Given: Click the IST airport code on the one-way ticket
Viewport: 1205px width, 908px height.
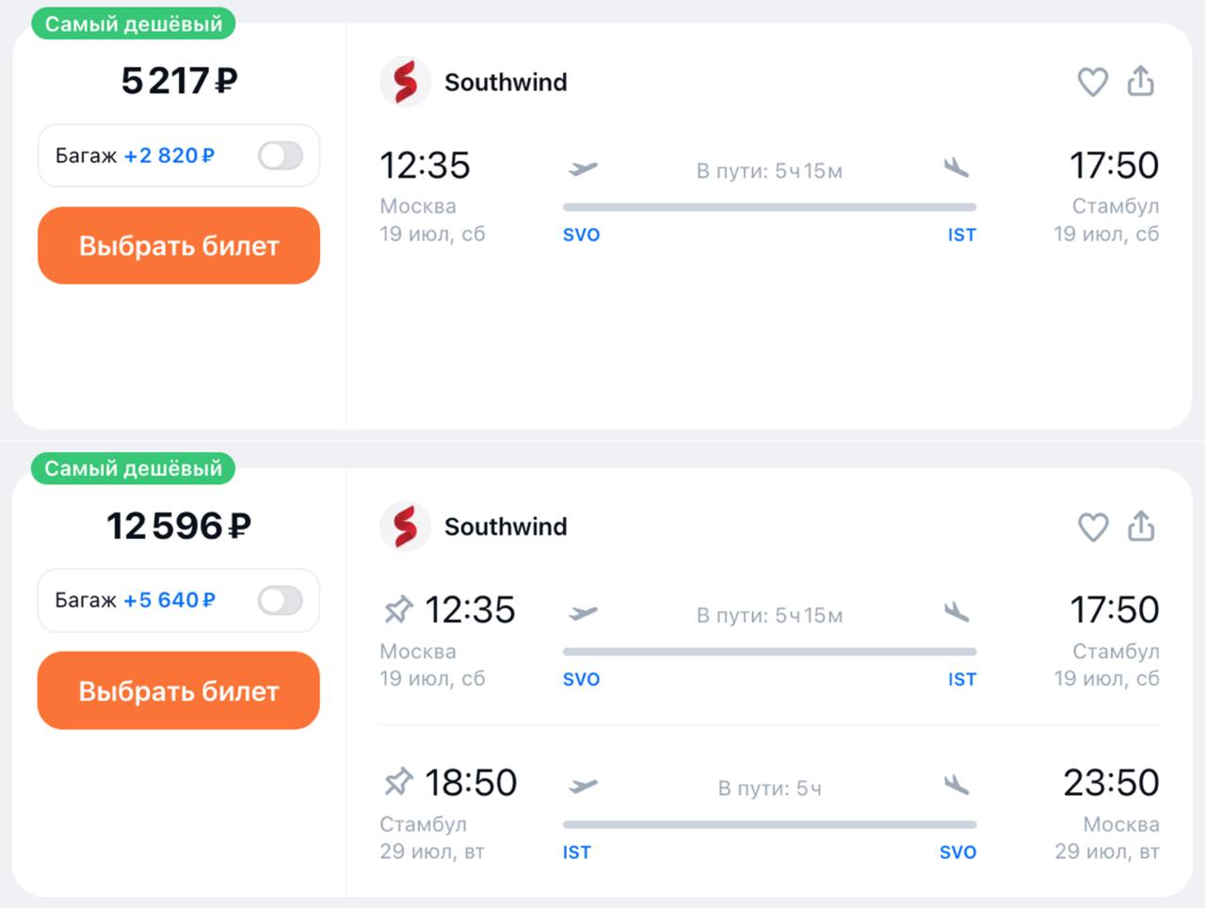Looking at the screenshot, I should click(961, 235).
